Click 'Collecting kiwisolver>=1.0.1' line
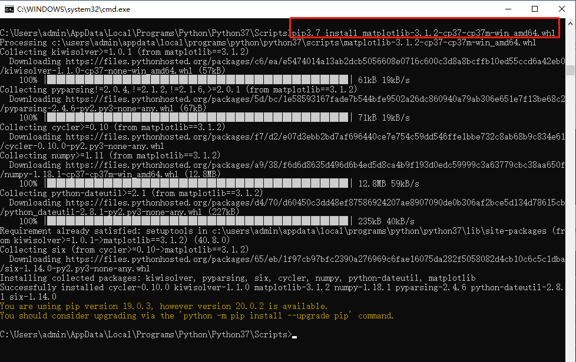This screenshot has height=362, width=576. click(124, 52)
